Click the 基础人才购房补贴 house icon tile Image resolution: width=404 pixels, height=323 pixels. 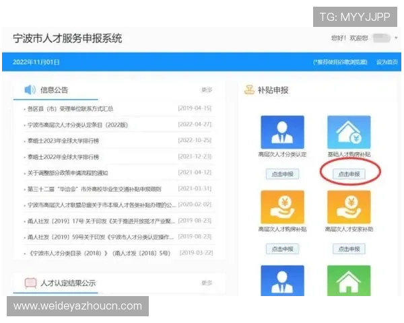click(349, 132)
